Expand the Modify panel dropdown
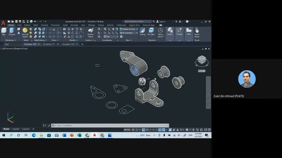 (x=74, y=40)
